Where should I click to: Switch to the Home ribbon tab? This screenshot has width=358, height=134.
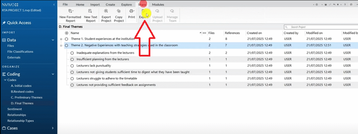click(x=80, y=5)
